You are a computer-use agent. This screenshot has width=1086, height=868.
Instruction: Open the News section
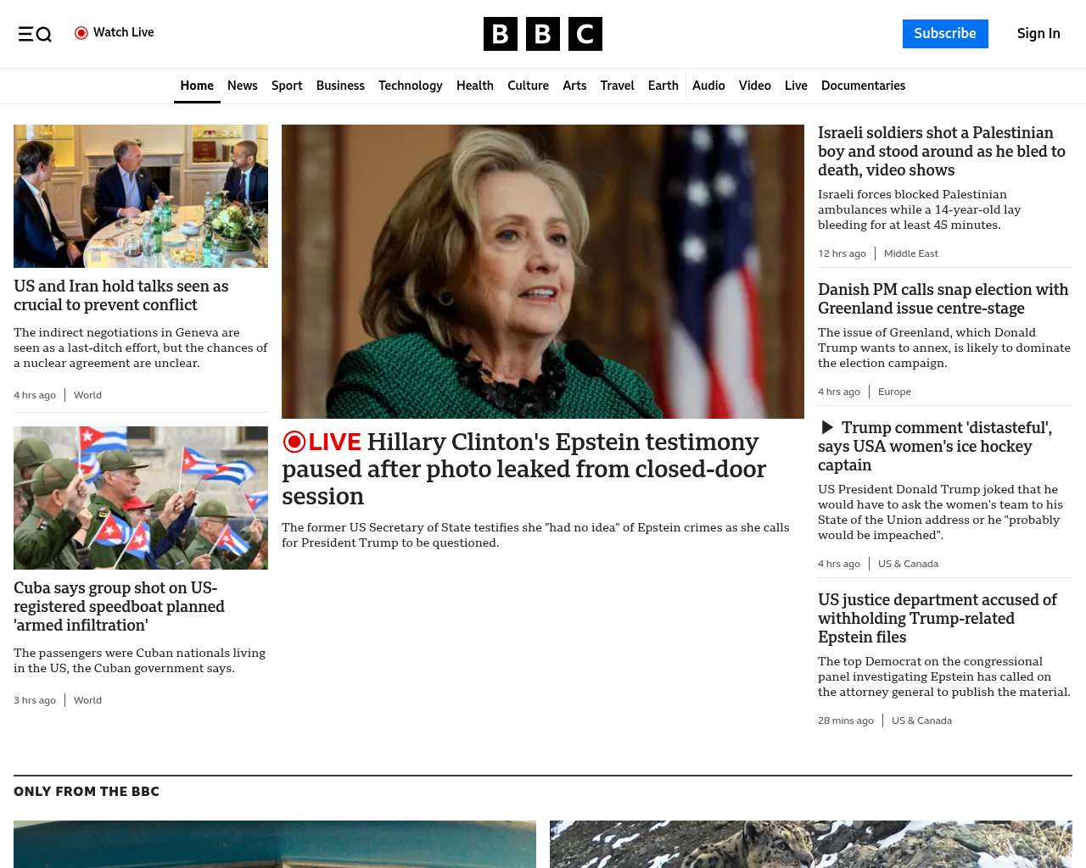(x=243, y=86)
